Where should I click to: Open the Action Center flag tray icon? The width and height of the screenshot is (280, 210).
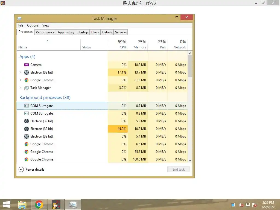(x=254, y=205)
